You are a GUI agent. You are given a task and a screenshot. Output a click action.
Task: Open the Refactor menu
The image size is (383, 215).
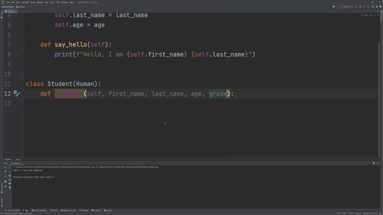point(40,2)
